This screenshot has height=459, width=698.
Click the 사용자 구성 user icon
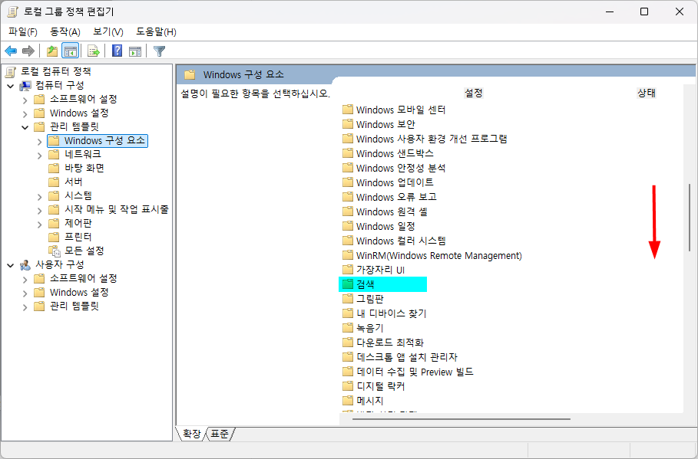click(26, 265)
